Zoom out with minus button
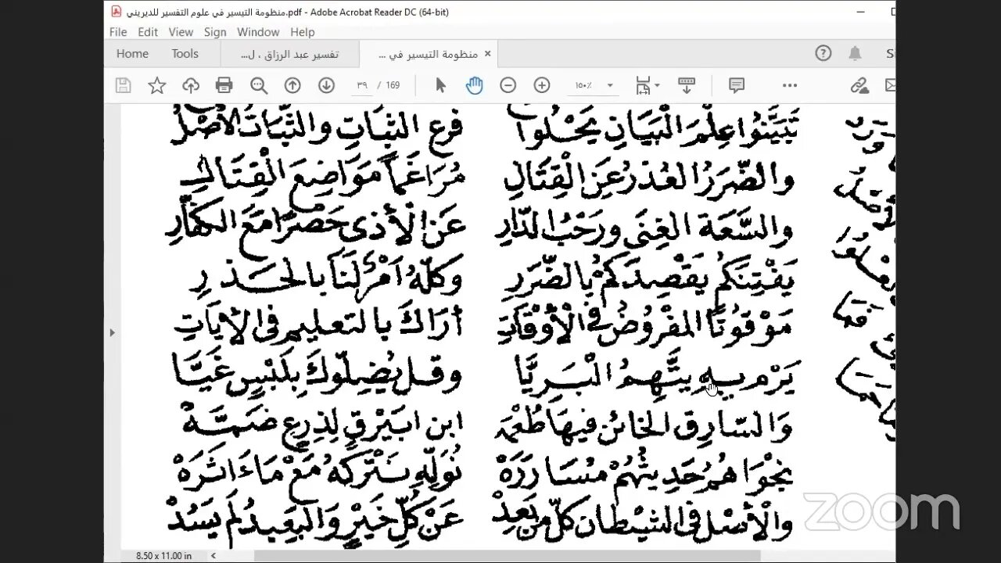The height and width of the screenshot is (563, 1001). pyautogui.click(x=508, y=85)
